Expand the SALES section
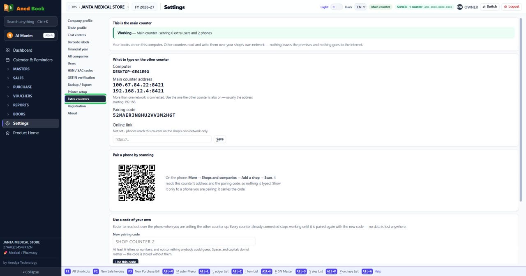 [x=31, y=78]
